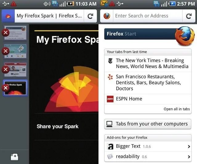Tap the Spark site favicon in left address bar
The height and width of the screenshot is (164, 197).
(x=8, y=16)
